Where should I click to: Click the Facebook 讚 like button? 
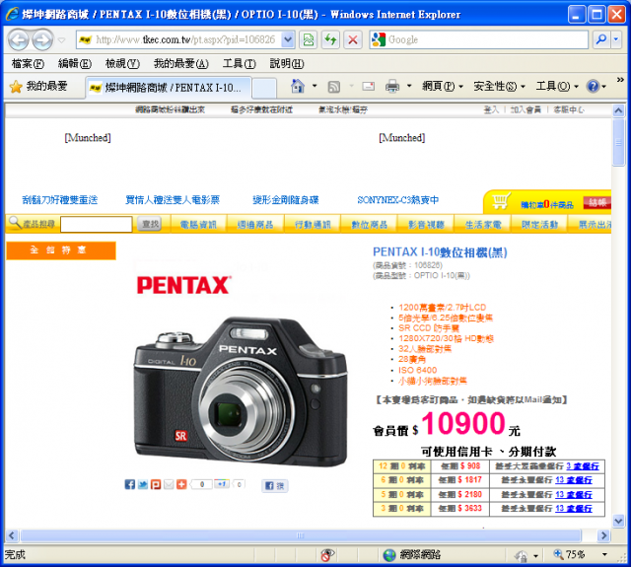274,486
